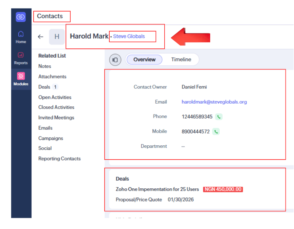The height and width of the screenshot is (229, 294).
Task: Click the NGN 450,000.00 amount badge
Action: point(223,189)
